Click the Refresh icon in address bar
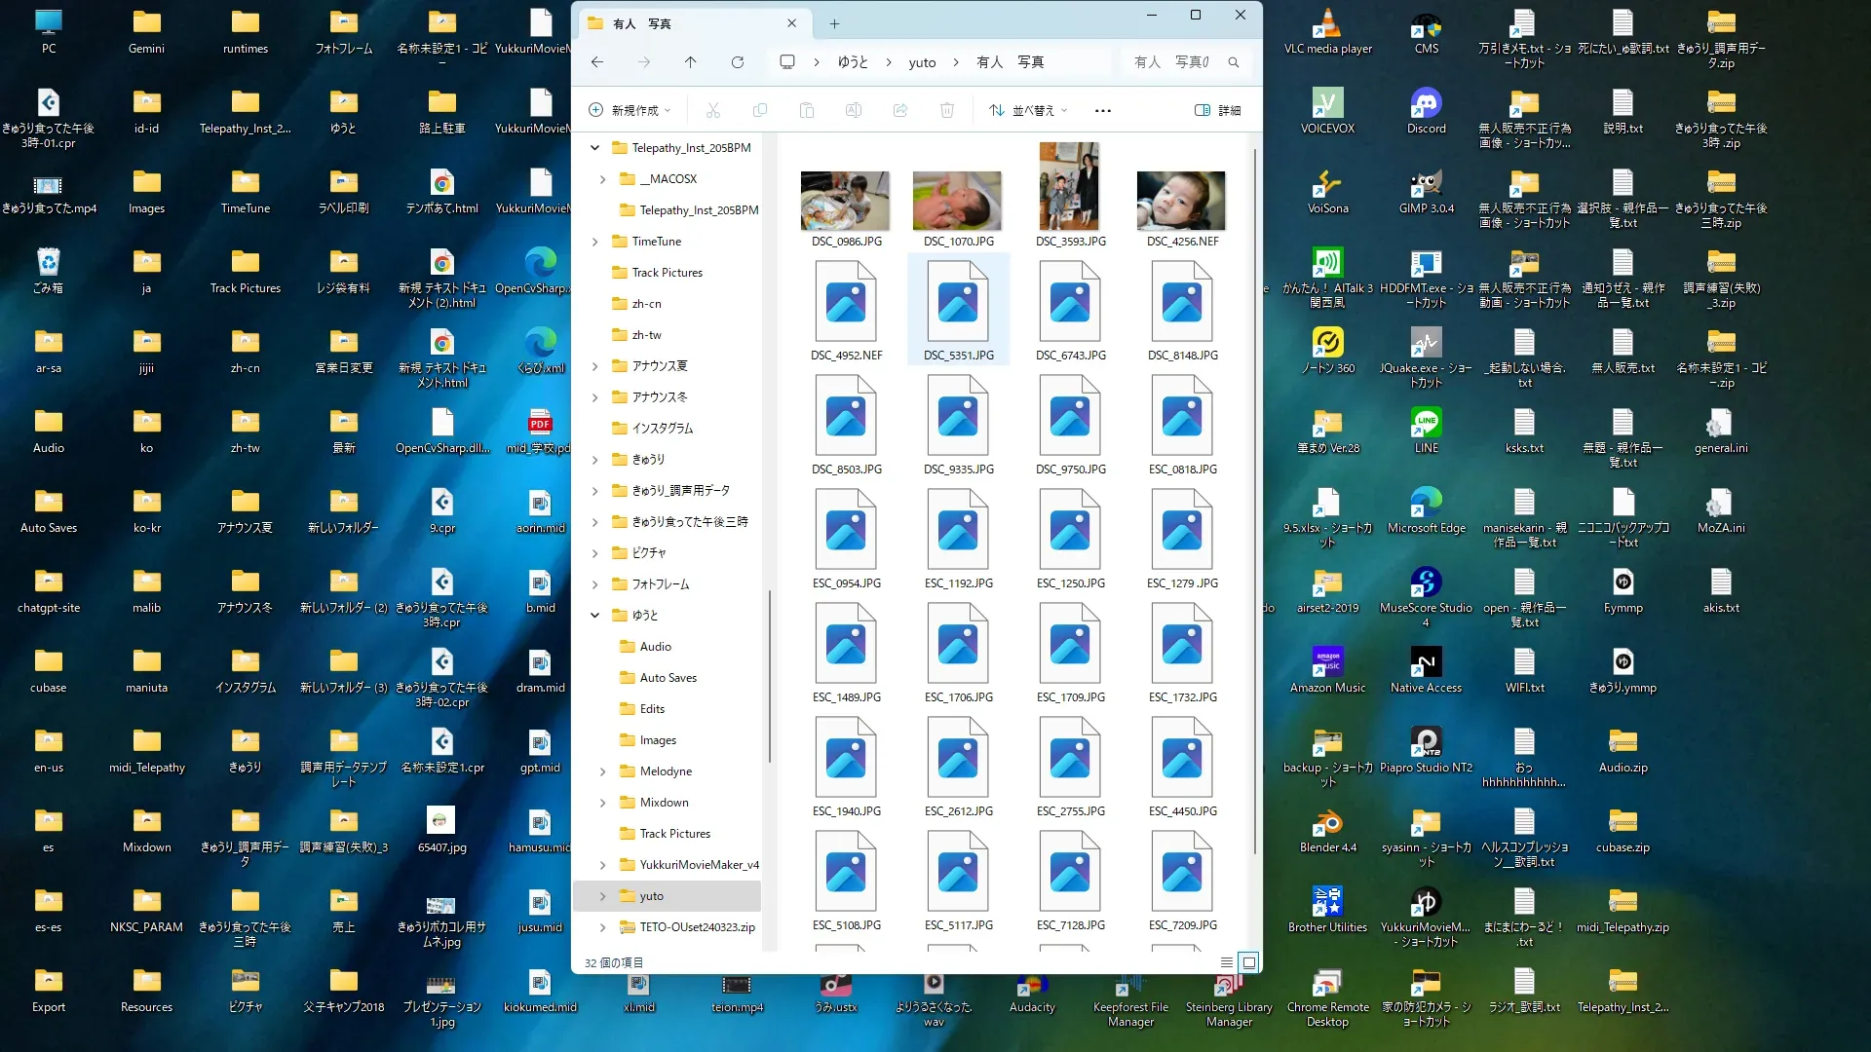This screenshot has height=1052, width=1871. 738,62
